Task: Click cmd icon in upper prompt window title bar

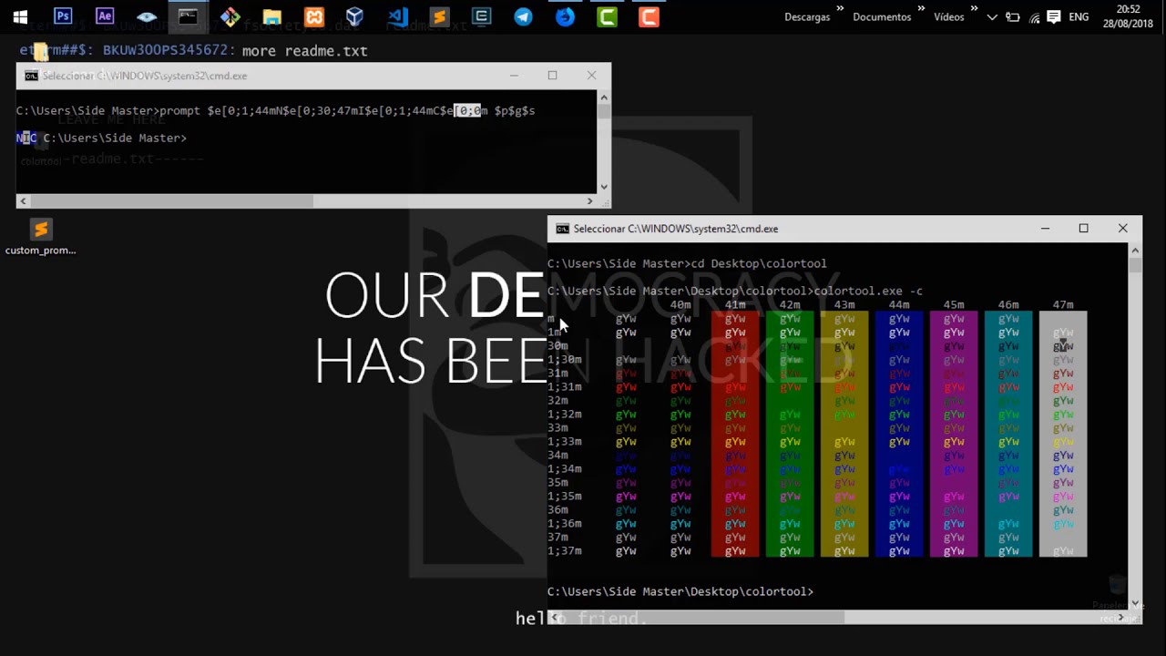Action: (31, 76)
